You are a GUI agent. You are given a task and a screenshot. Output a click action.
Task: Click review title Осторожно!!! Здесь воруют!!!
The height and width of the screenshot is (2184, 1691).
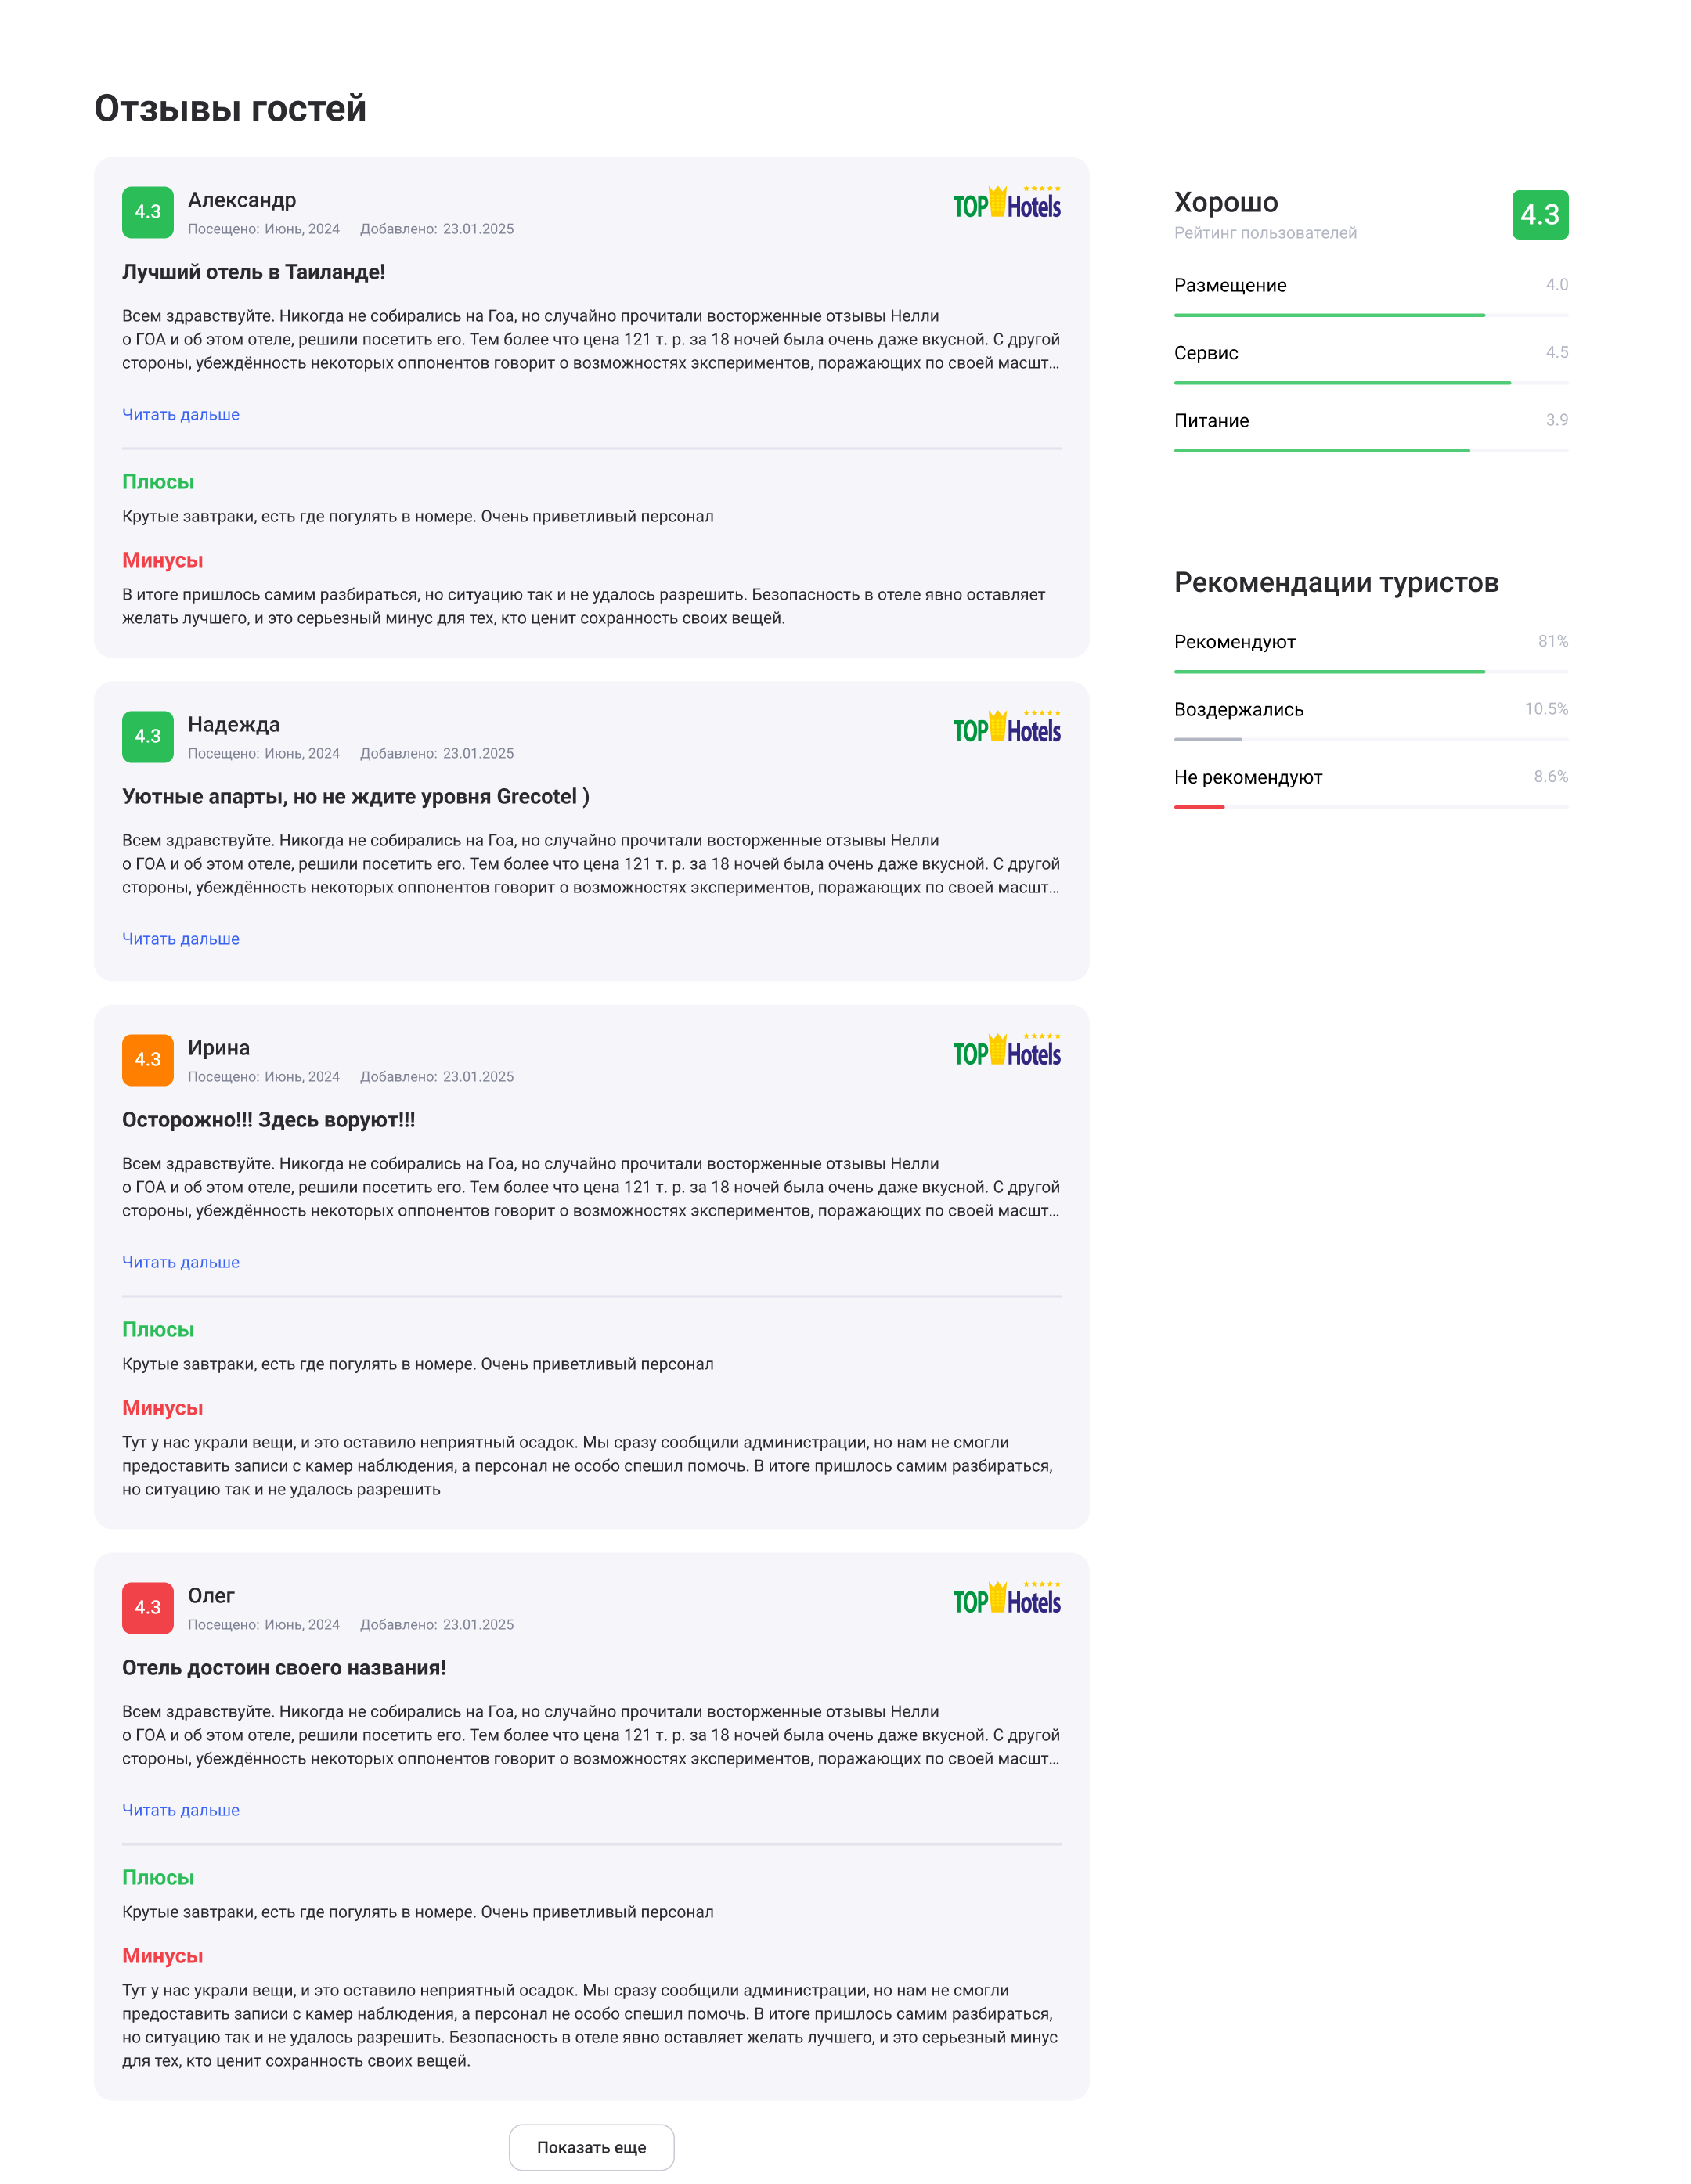click(x=268, y=1120)
